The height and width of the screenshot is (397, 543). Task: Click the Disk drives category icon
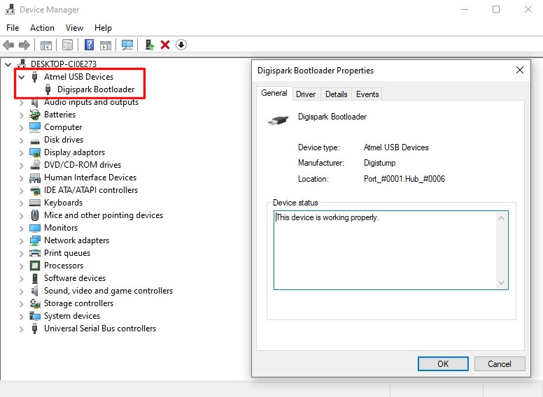coord(34,140)
